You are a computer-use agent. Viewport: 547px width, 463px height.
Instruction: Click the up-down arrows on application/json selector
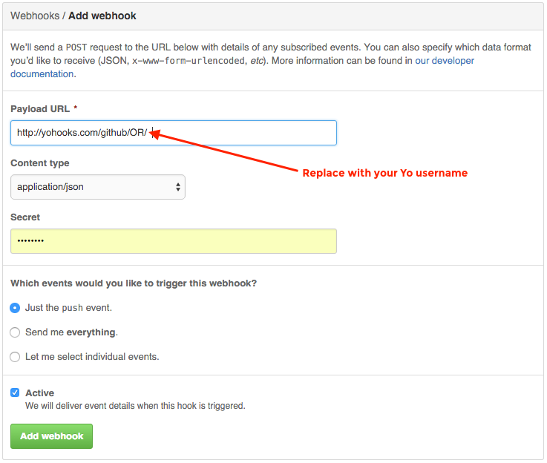pos(178,187)
